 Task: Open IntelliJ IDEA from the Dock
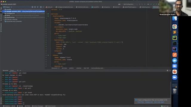[x=175, y=49]
